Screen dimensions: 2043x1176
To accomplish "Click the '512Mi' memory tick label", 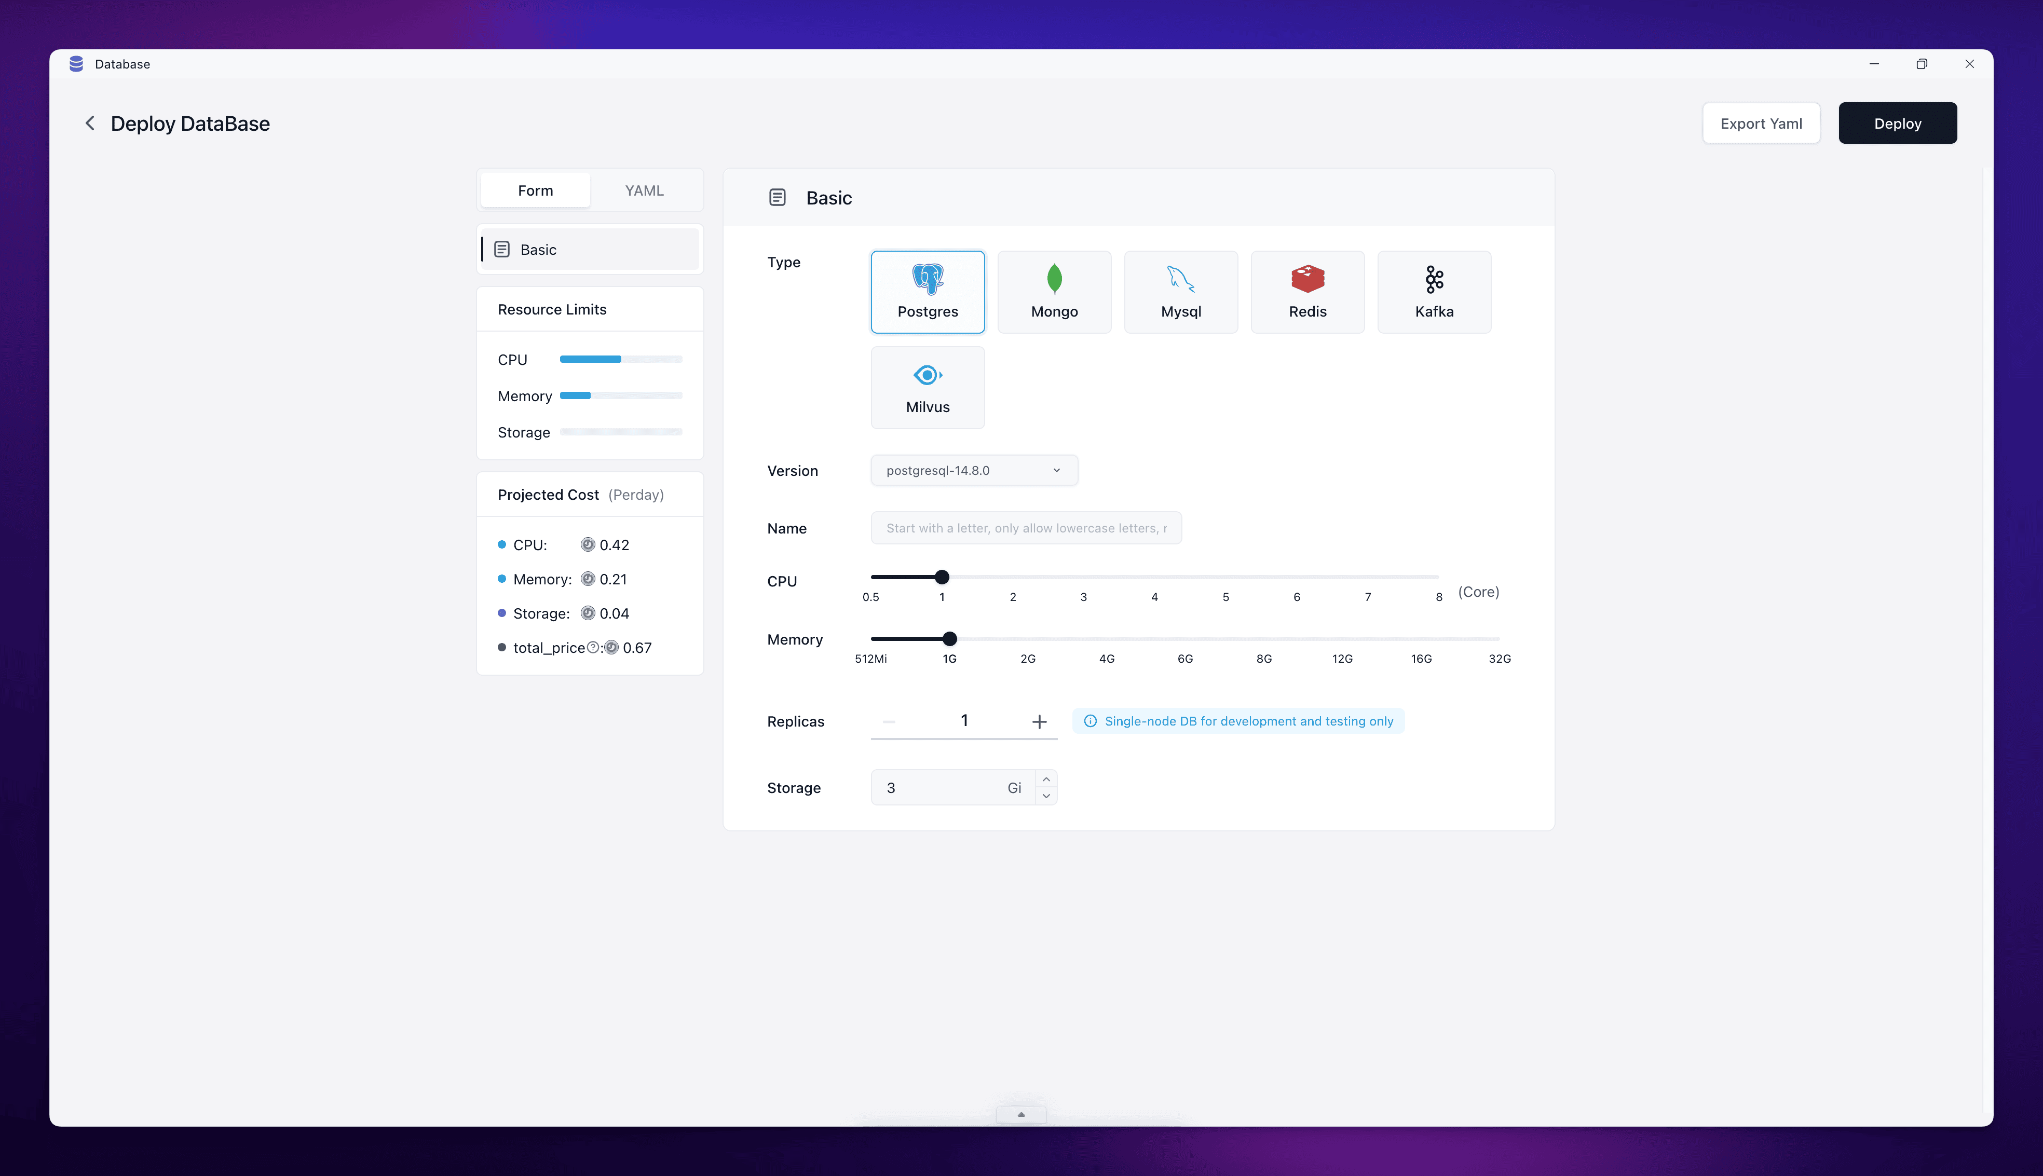I will pyautogui.click(x=871, y=659).
